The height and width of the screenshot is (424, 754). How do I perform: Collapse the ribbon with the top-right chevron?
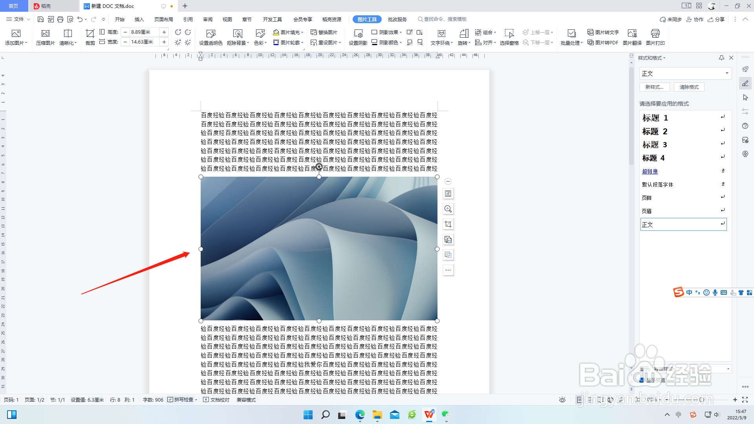tap(745, 19)
